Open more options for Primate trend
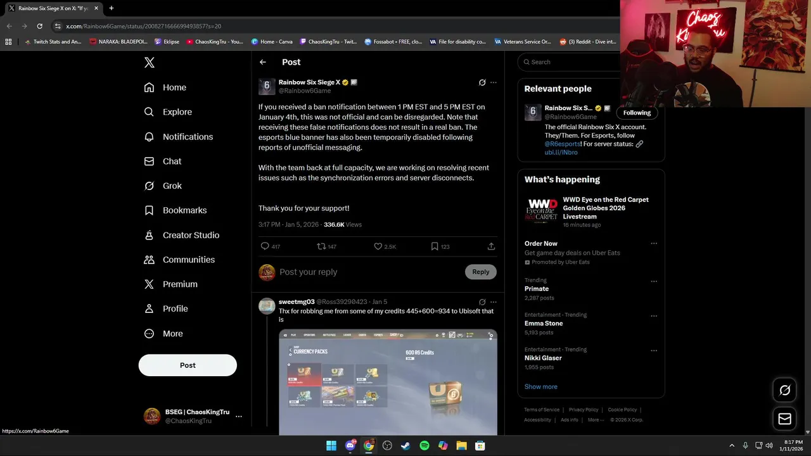 tap(654, 281)
